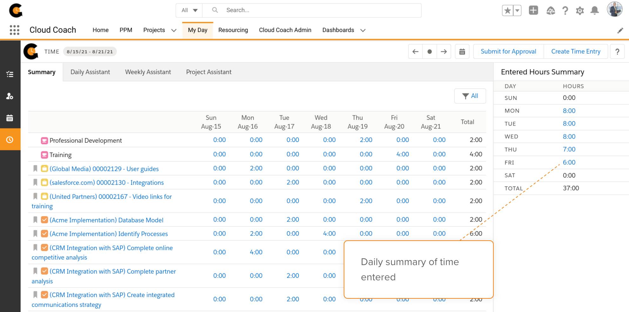Open the Cloud Coach Admin nav tab
The image size is (629, 312).
[x=285, y=30]
